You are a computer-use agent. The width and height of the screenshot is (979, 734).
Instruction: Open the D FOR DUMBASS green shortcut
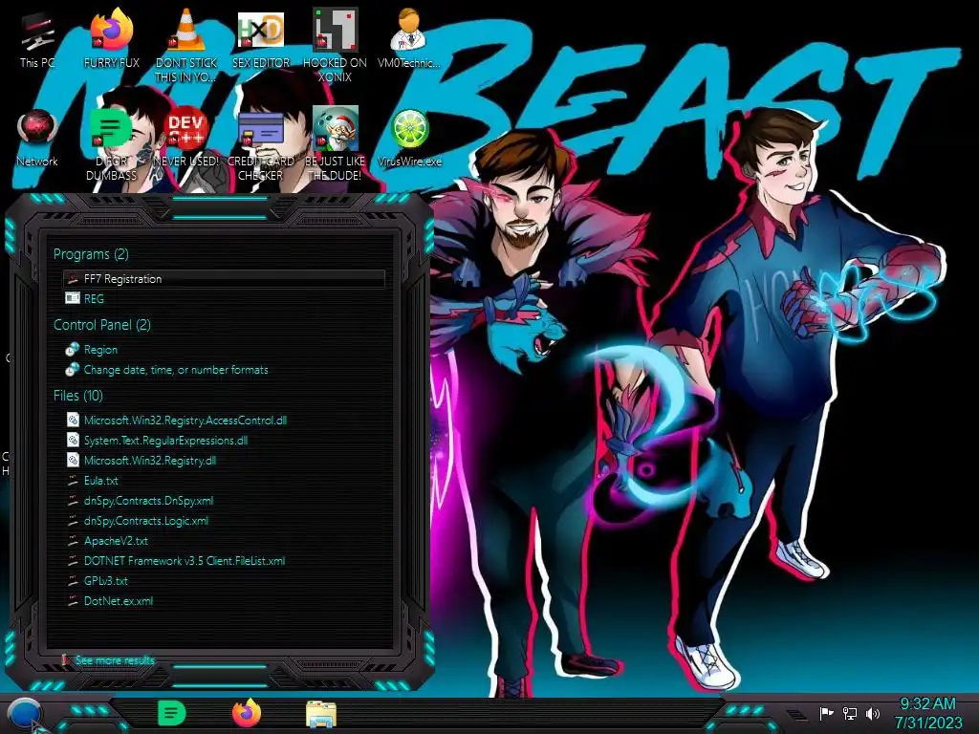click(111, 144)
